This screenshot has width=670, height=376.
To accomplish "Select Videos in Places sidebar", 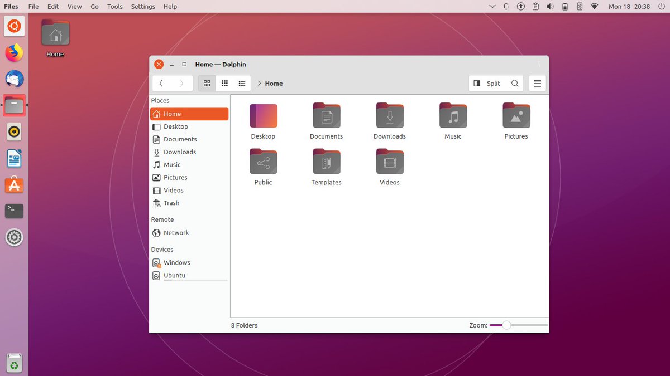I will (x=189, y=191).
